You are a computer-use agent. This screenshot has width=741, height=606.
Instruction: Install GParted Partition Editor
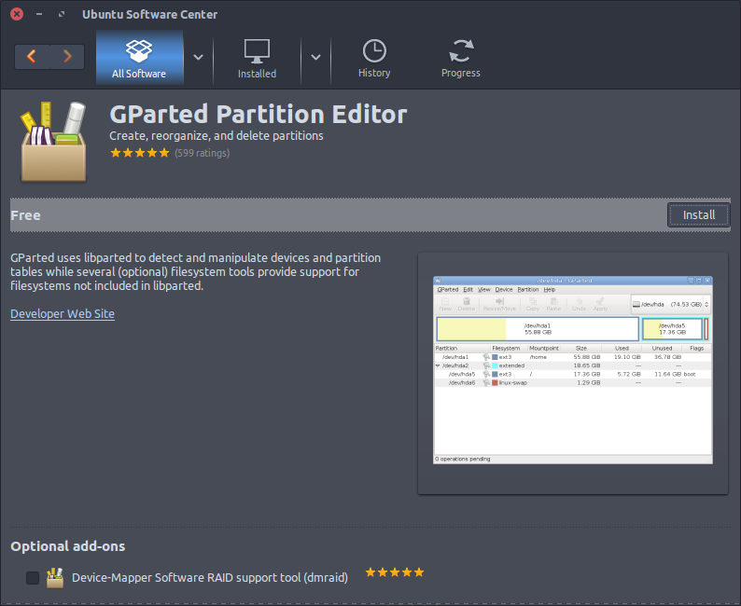[x=698, y=214]
